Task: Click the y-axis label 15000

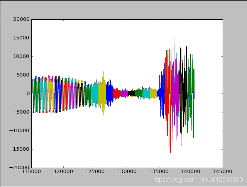Action: tap(21, 38)
